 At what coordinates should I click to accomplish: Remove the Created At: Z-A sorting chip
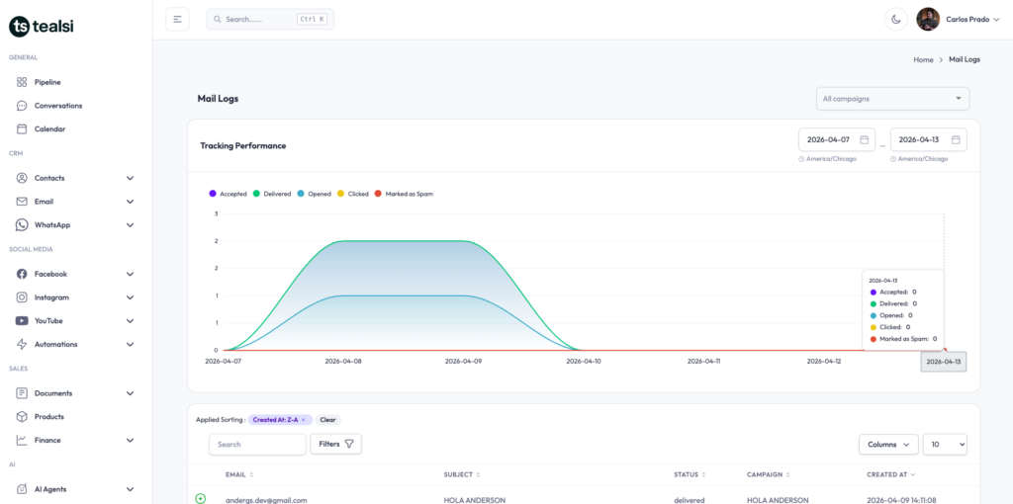(303, 420)
